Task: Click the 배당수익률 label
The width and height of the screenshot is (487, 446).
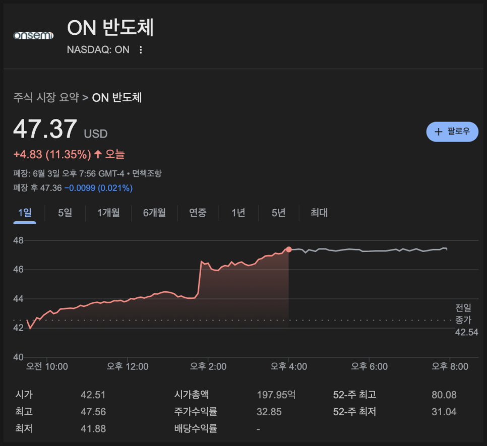Action: [196, 429]
